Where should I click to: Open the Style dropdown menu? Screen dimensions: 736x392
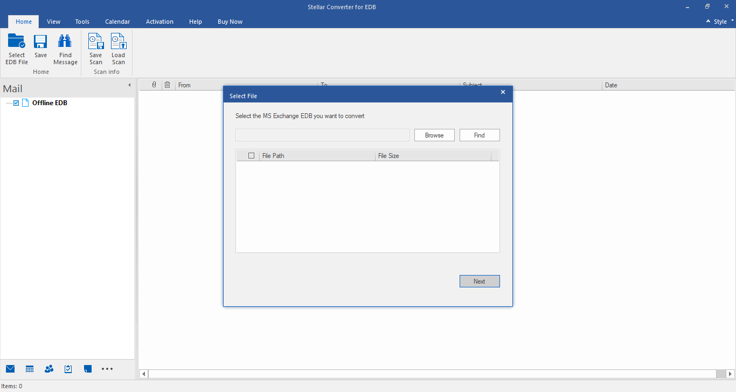(720, 22)
